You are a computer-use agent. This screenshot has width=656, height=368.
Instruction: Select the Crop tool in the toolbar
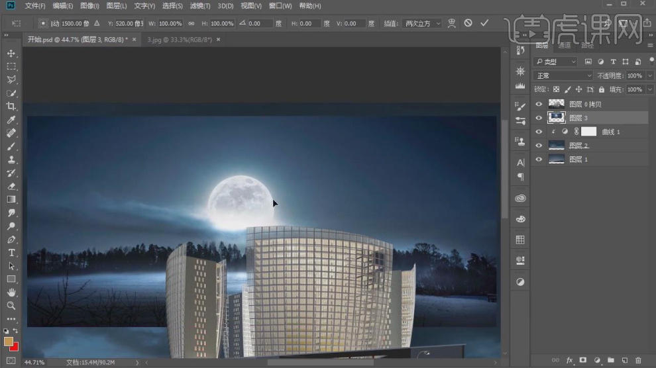[11, 106]
